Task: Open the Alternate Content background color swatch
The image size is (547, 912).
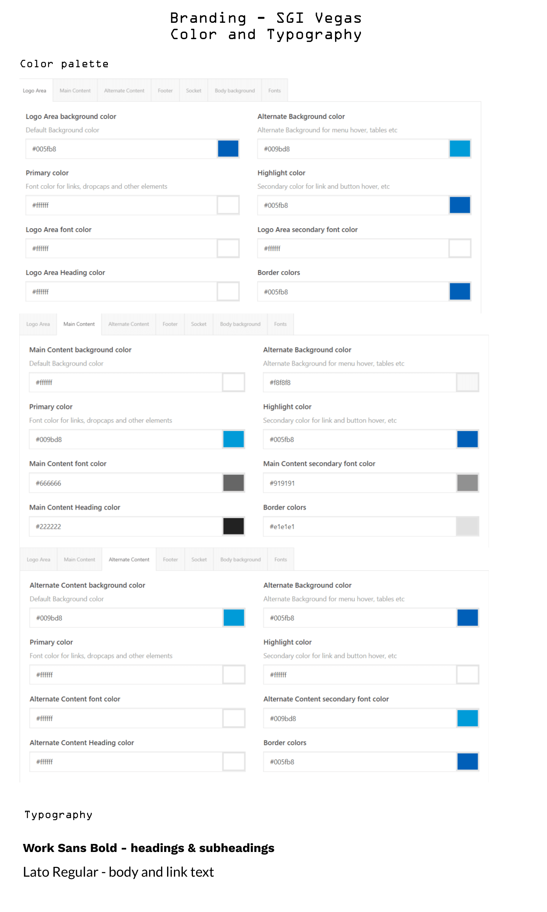Action: click(x=234, y=617)
